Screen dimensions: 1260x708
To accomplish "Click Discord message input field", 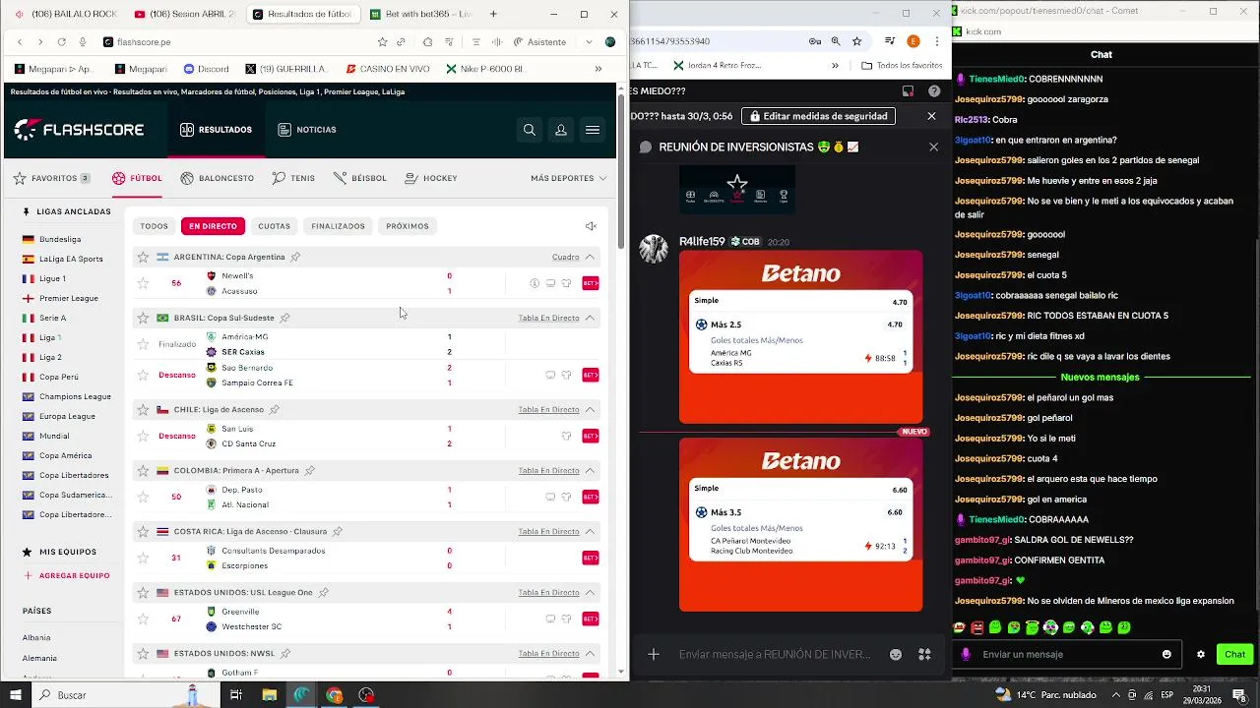I will (x=775, y=655).
